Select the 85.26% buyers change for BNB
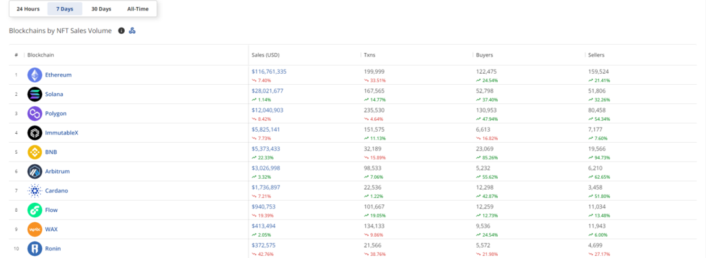The height and width of the screenshot is (258, 706). [487, 157]
